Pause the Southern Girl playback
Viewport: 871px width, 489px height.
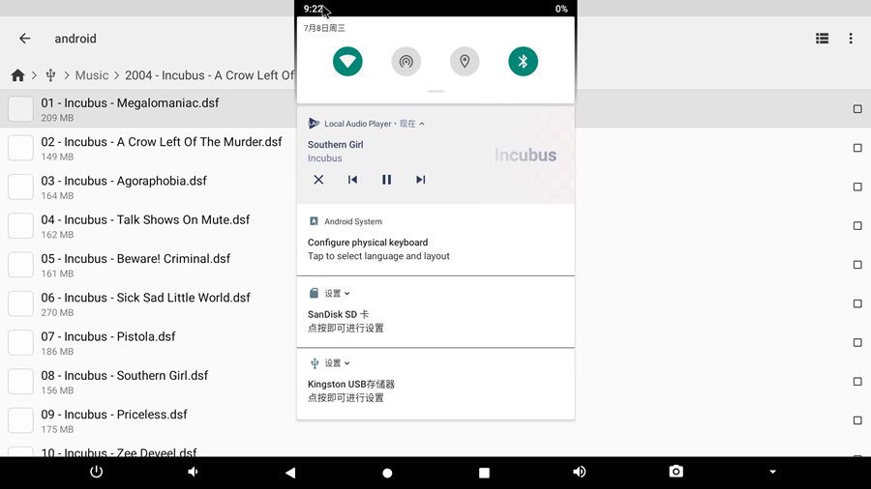coord(386,180)
